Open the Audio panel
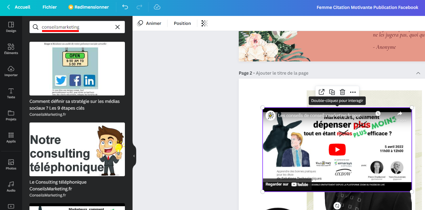 pyautogui.click(x=11, y=187)
